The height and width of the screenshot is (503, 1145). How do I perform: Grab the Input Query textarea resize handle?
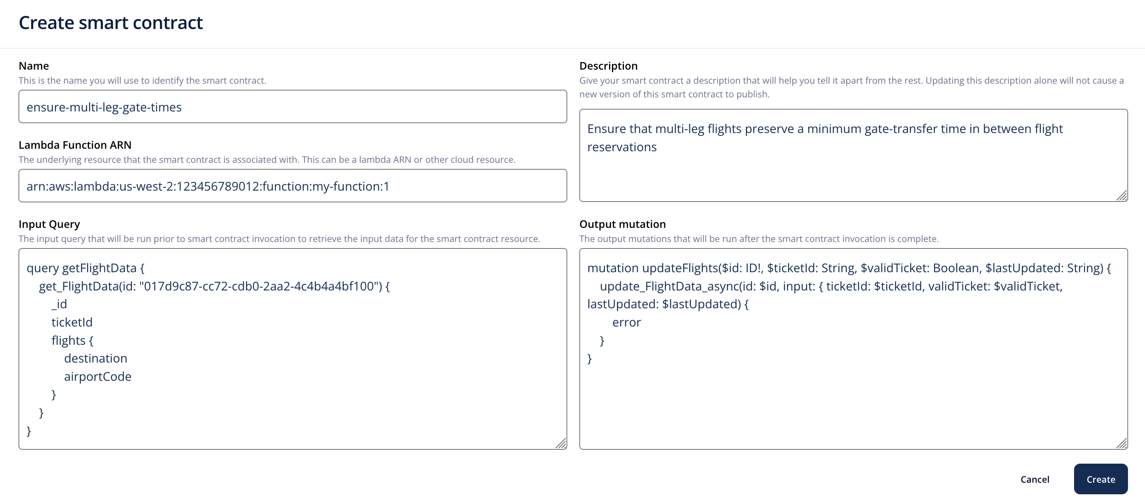[561, 443]
